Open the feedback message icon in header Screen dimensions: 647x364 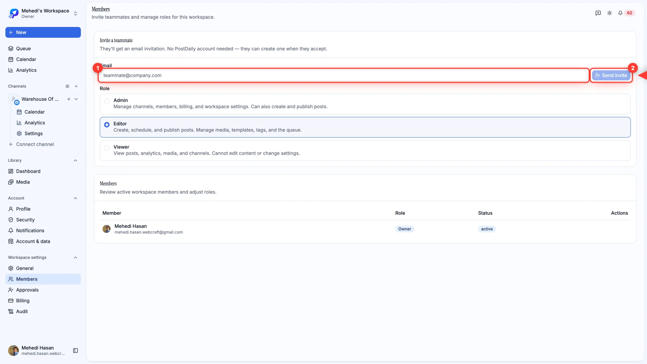pyautogui.click(x=598, y=13)
